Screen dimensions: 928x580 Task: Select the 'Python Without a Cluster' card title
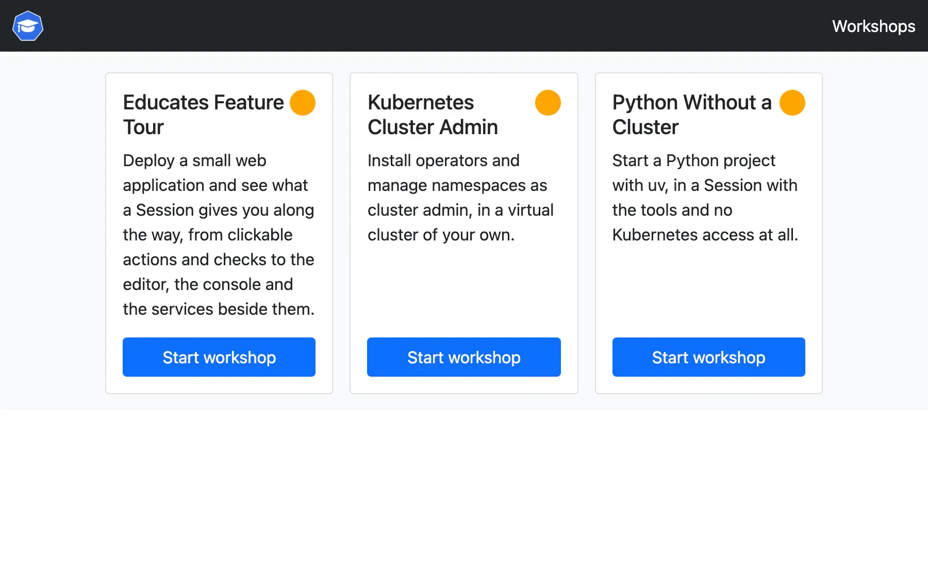pyautogui.click(x=692, y=115)
